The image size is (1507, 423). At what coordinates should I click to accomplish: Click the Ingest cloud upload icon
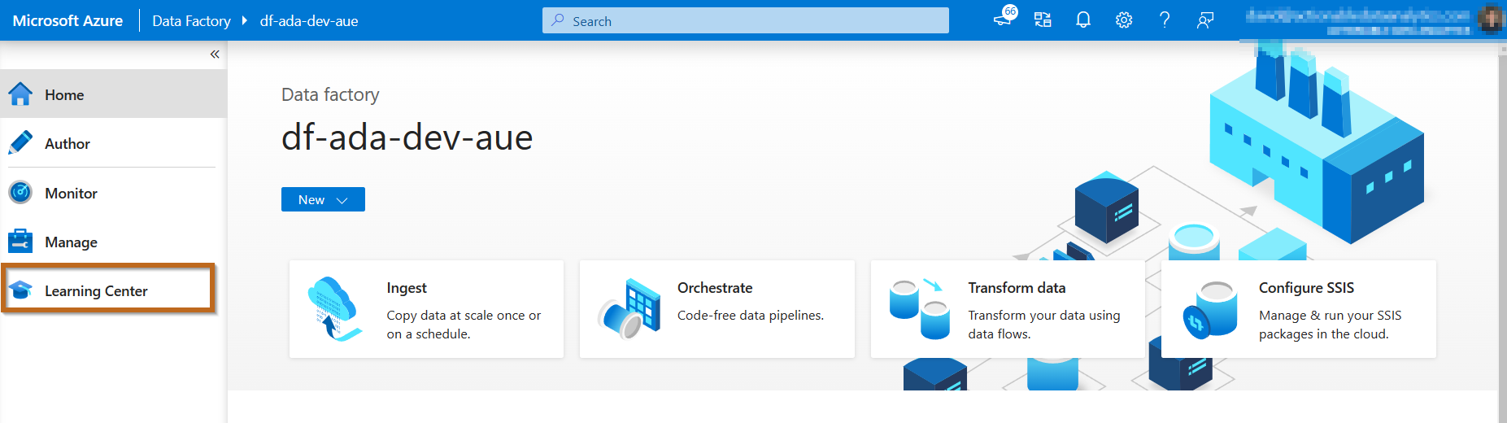334,308
